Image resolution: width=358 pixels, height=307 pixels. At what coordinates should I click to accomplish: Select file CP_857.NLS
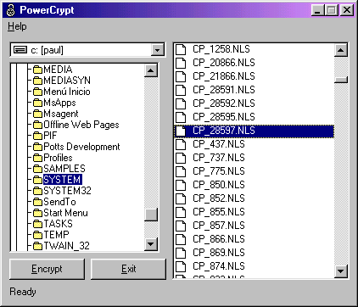pos(219,226)
